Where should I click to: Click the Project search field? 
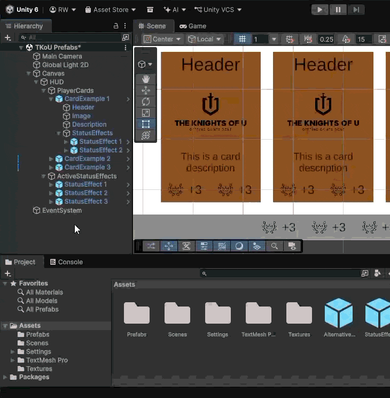pos(280,273)
